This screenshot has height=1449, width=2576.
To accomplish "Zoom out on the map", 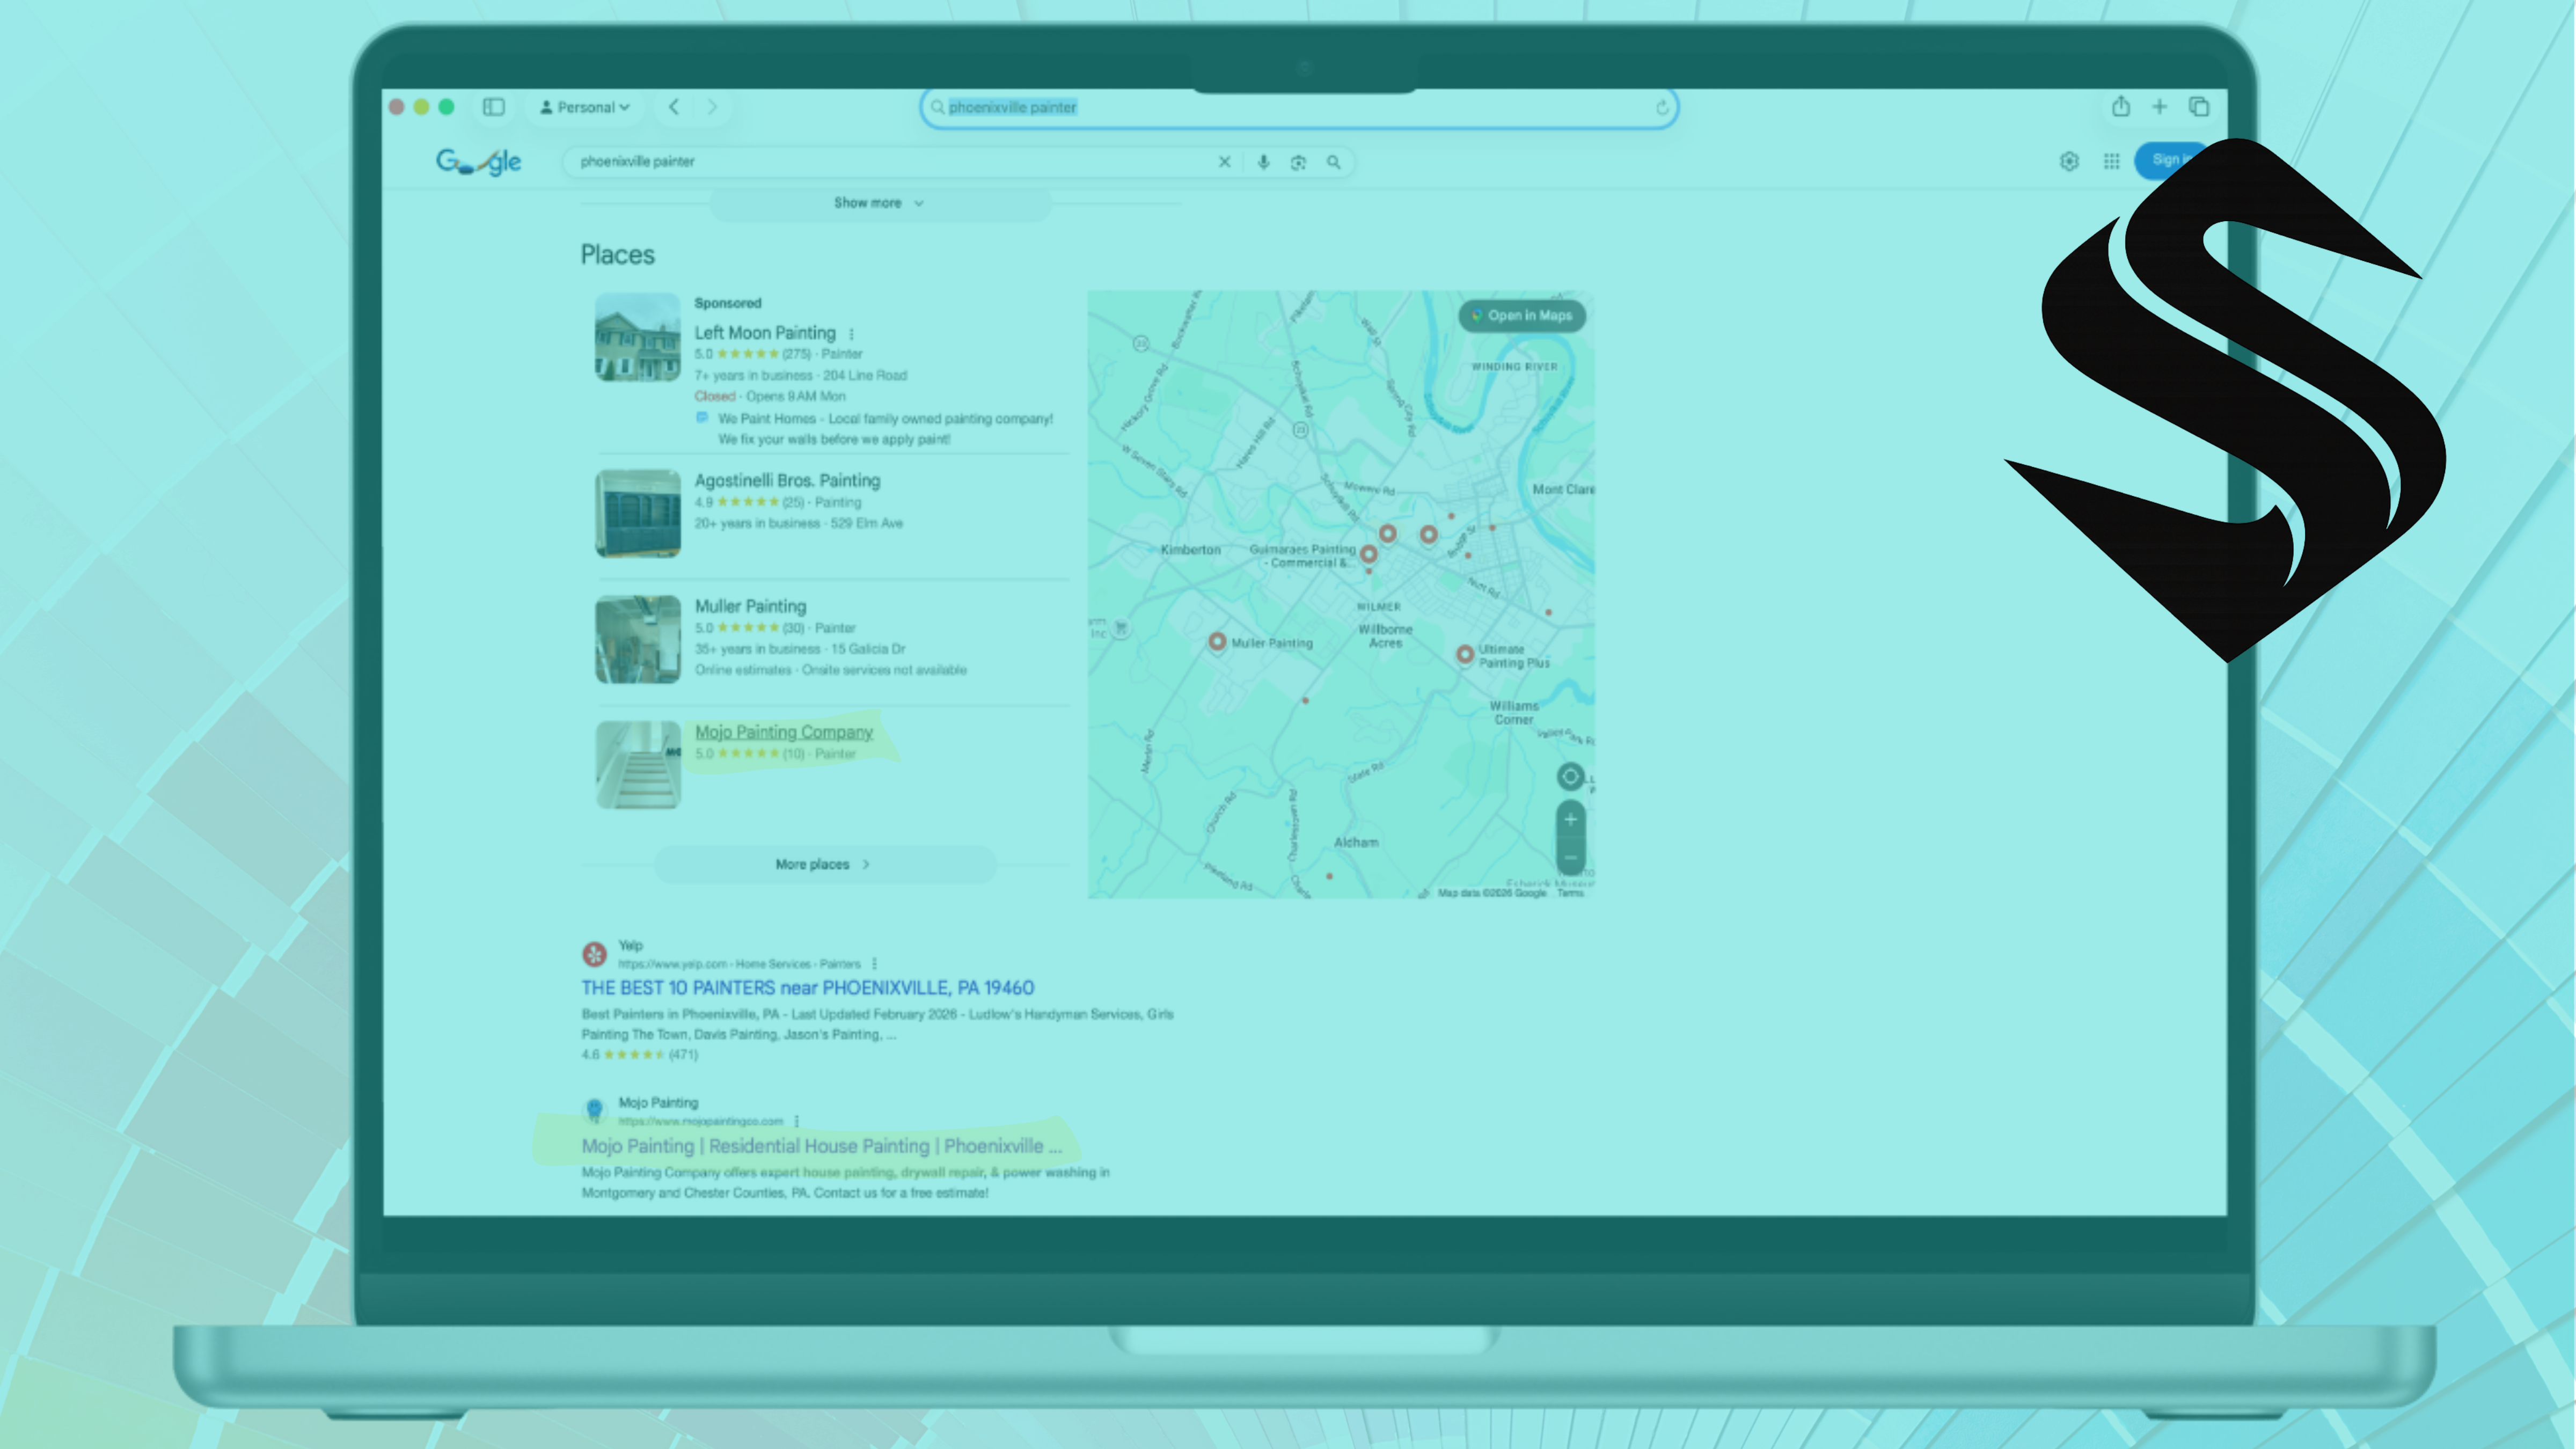I will point(1570,857).
